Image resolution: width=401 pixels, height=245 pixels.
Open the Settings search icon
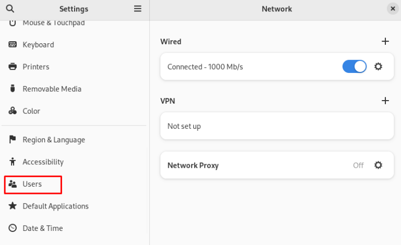[10, 9]
